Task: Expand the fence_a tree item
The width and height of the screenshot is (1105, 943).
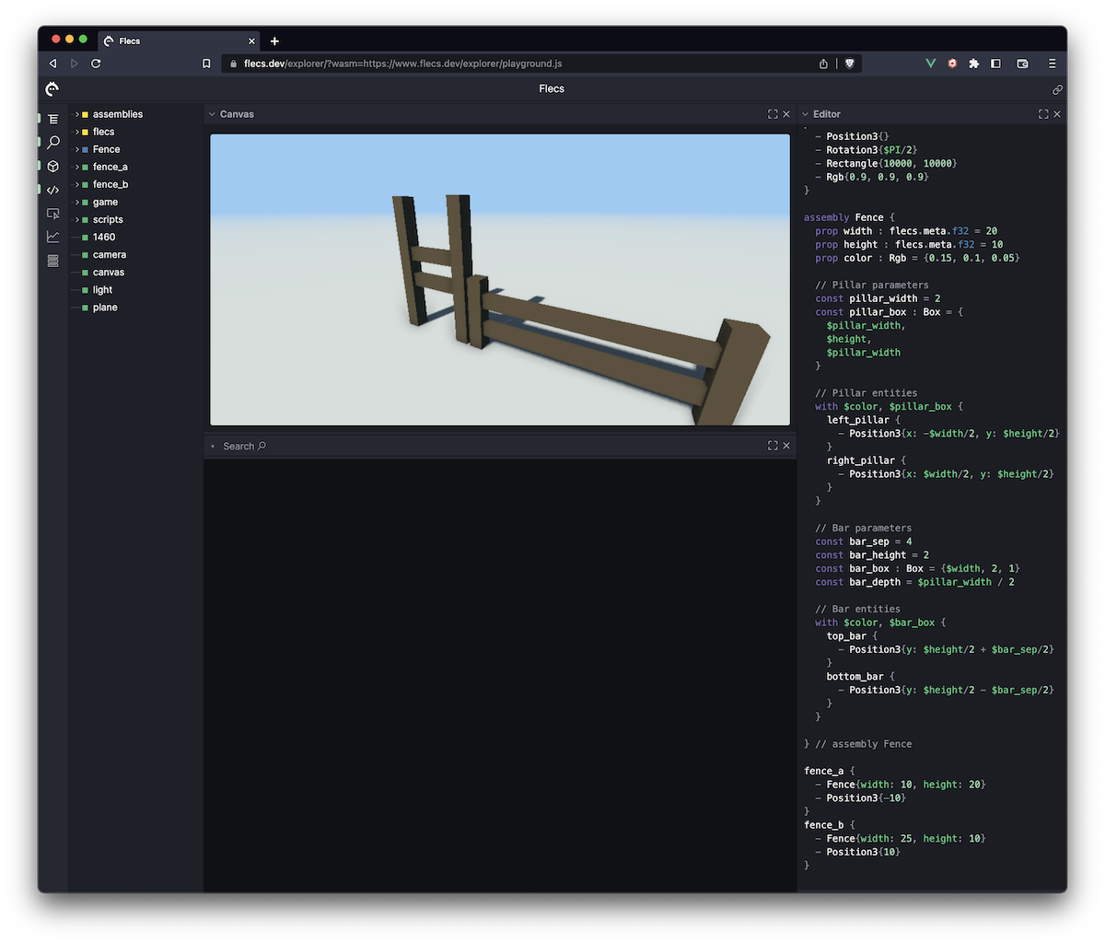Action: [x=76, y=166]
